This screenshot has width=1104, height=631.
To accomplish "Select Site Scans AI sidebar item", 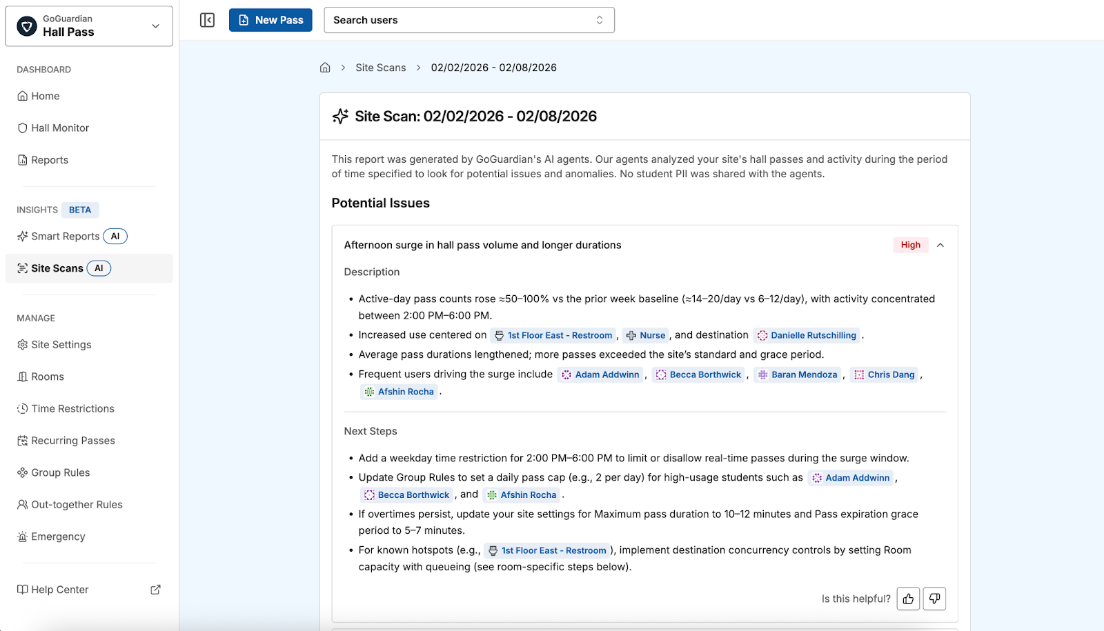I will click(89, 268).
